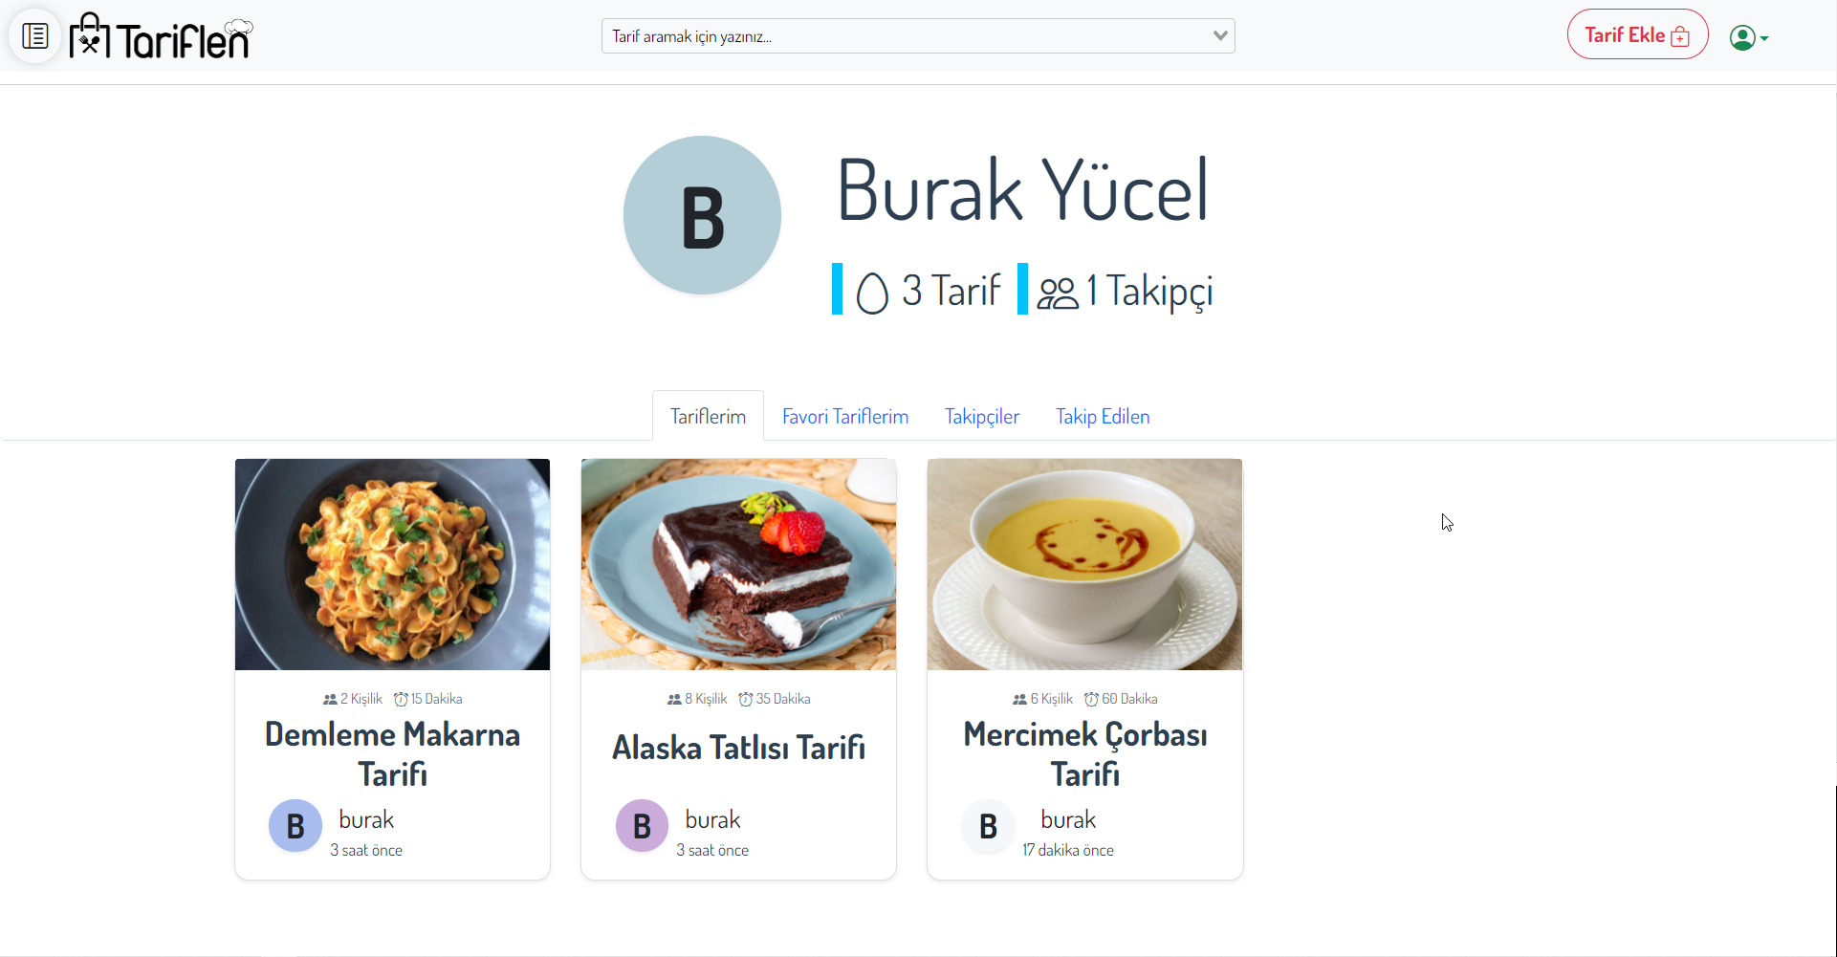Open the Demleme Makarna photo thumbnail
The height and width of the screenshot is (957, 1837).
(392, 564)
